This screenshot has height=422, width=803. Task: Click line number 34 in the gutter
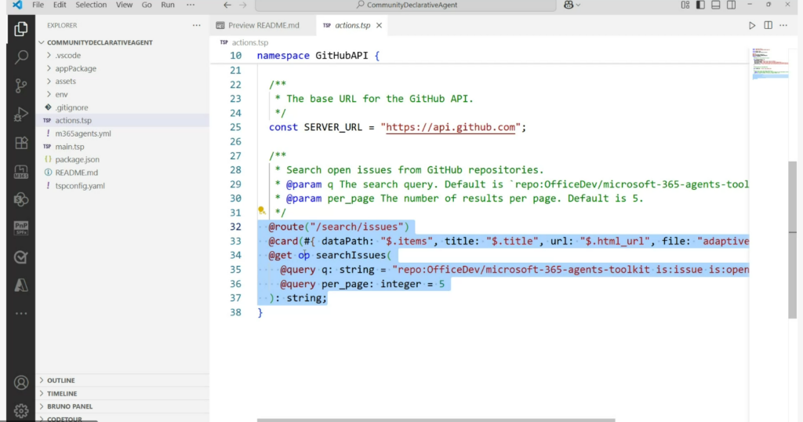[235, 255]
